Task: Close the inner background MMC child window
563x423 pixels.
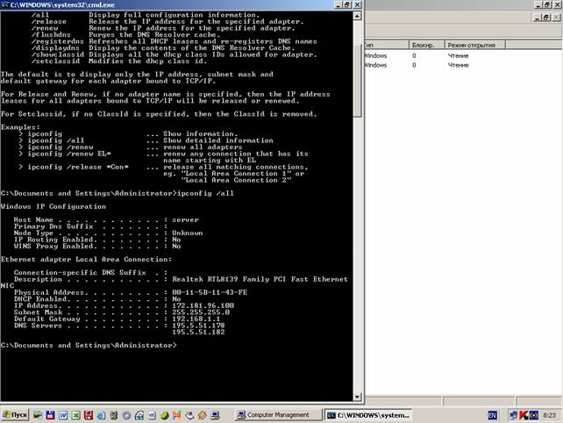Action: [x=556, y=17]
